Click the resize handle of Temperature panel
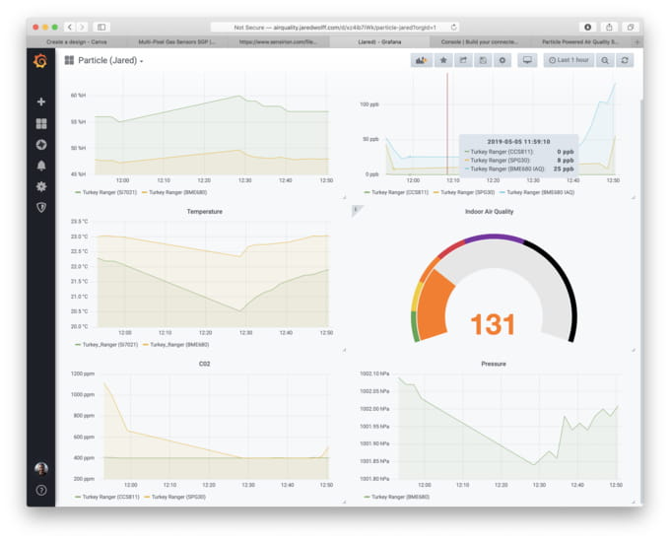 [x=344, y=350]
